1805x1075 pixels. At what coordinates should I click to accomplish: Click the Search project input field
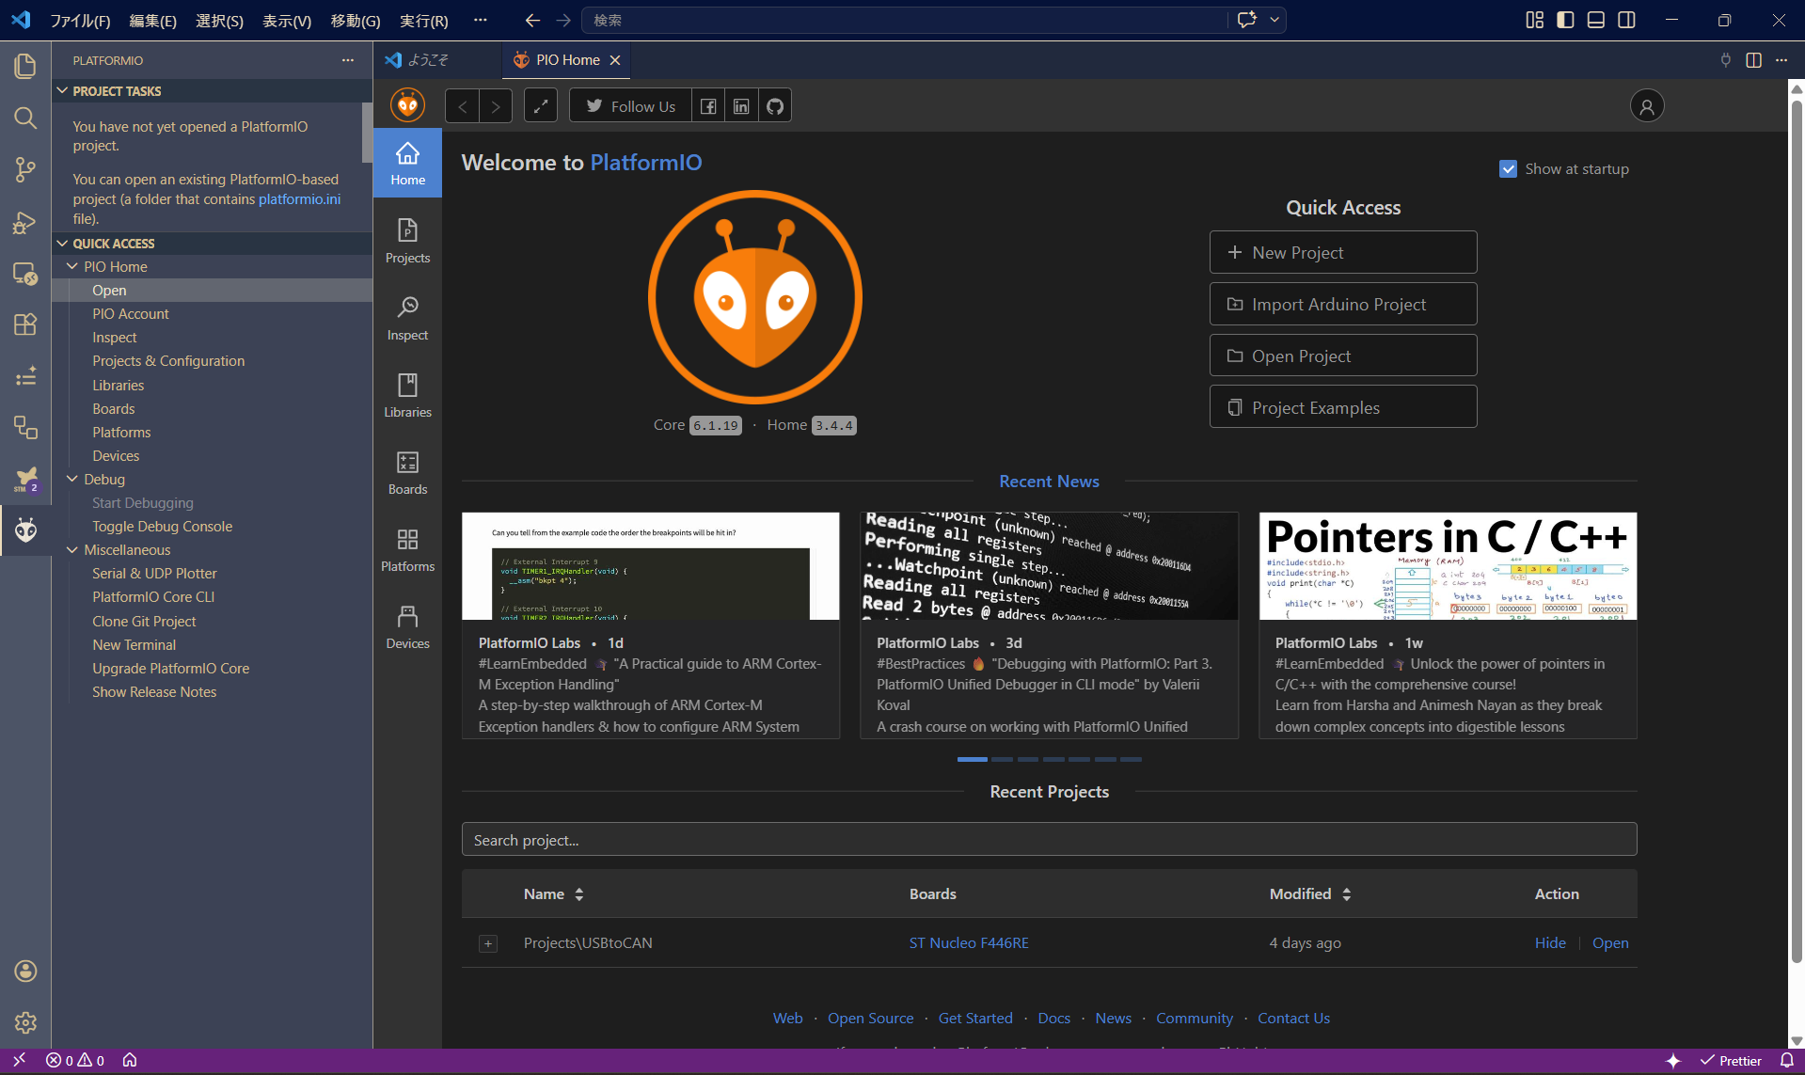[x=1049, y=840]
